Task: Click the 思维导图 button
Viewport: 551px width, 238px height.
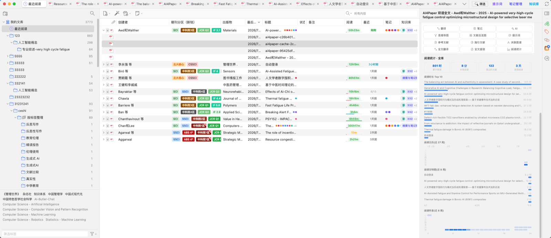Action: (x=441, y=35)
